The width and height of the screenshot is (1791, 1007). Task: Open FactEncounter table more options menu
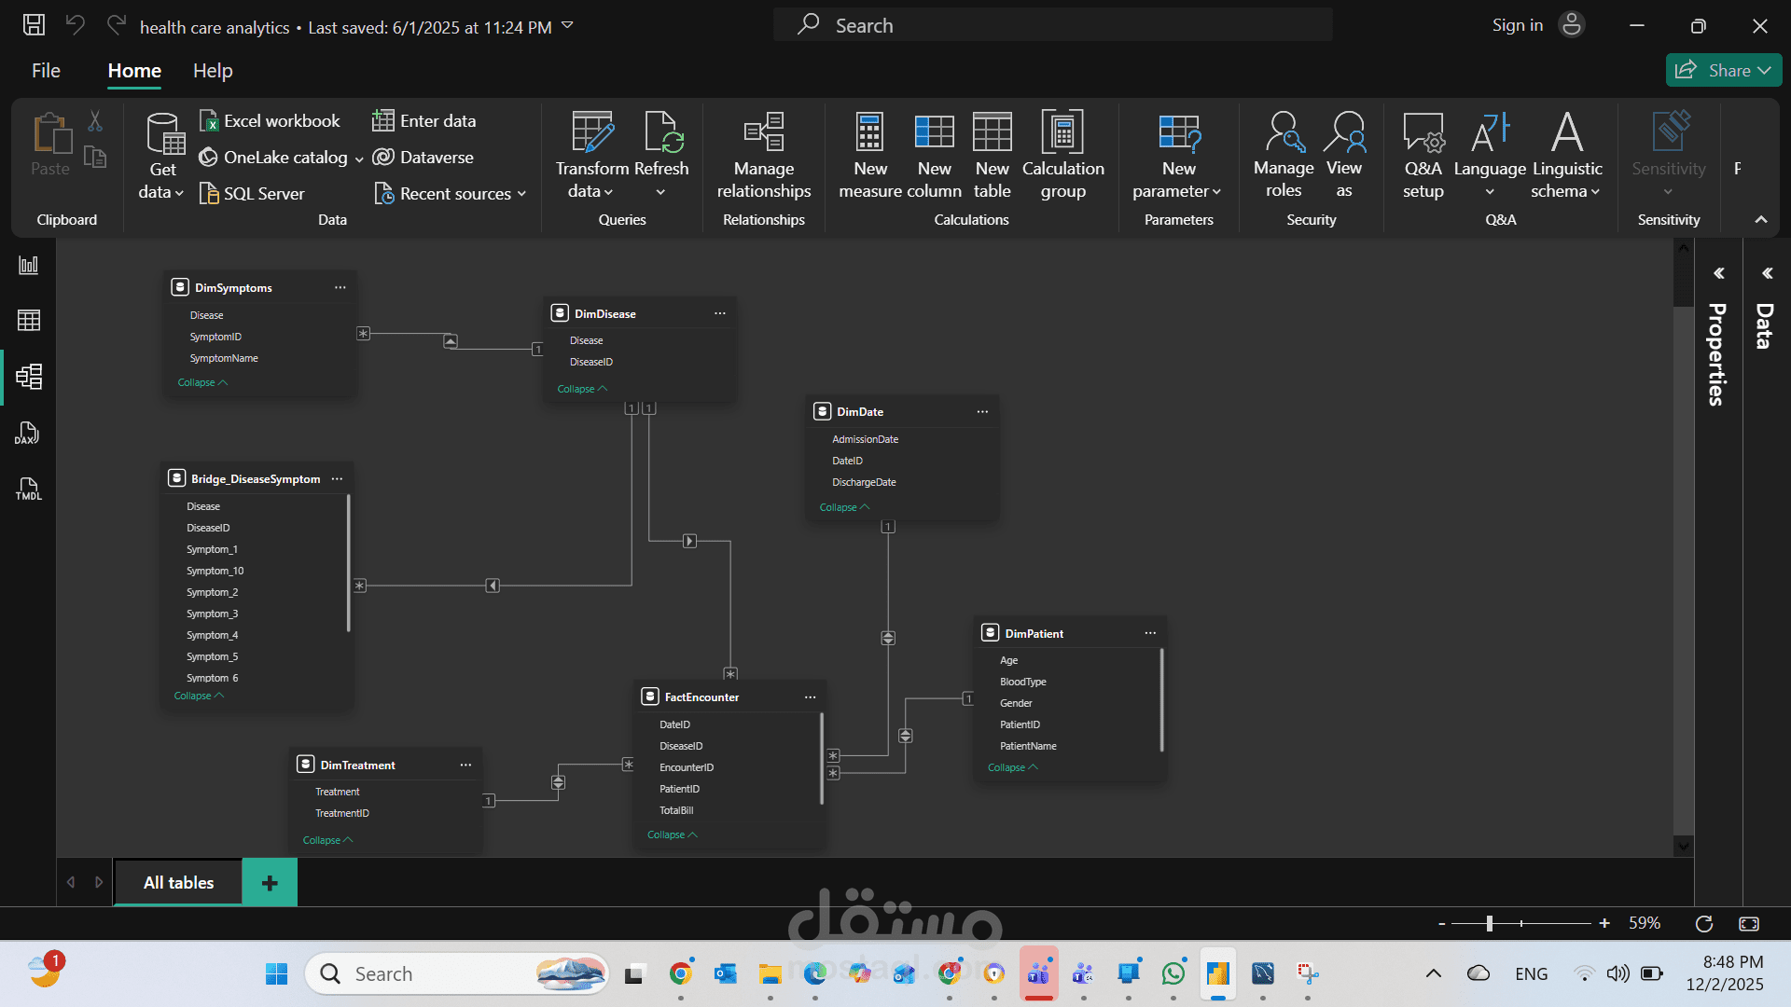[x=810, y=697]
